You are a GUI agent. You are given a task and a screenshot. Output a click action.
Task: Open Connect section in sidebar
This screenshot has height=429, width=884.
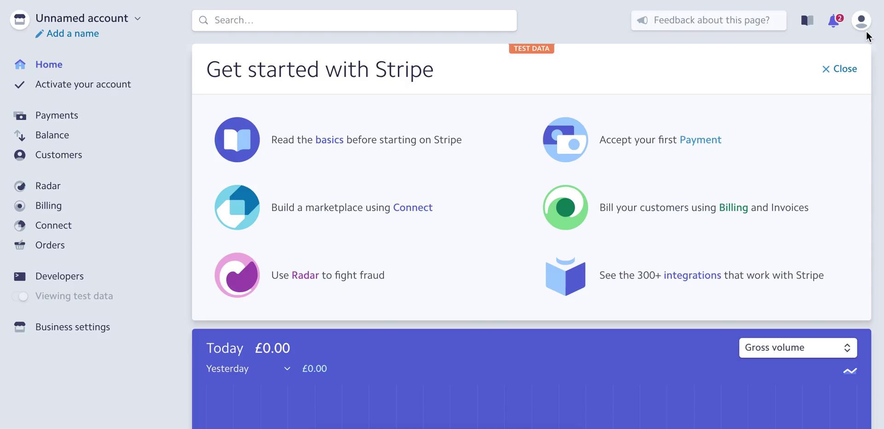coord(53,226)
